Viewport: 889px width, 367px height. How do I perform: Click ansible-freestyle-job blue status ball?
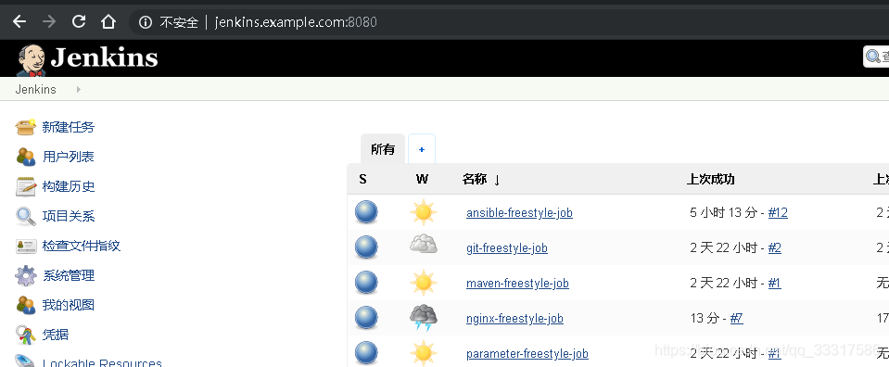366,212
